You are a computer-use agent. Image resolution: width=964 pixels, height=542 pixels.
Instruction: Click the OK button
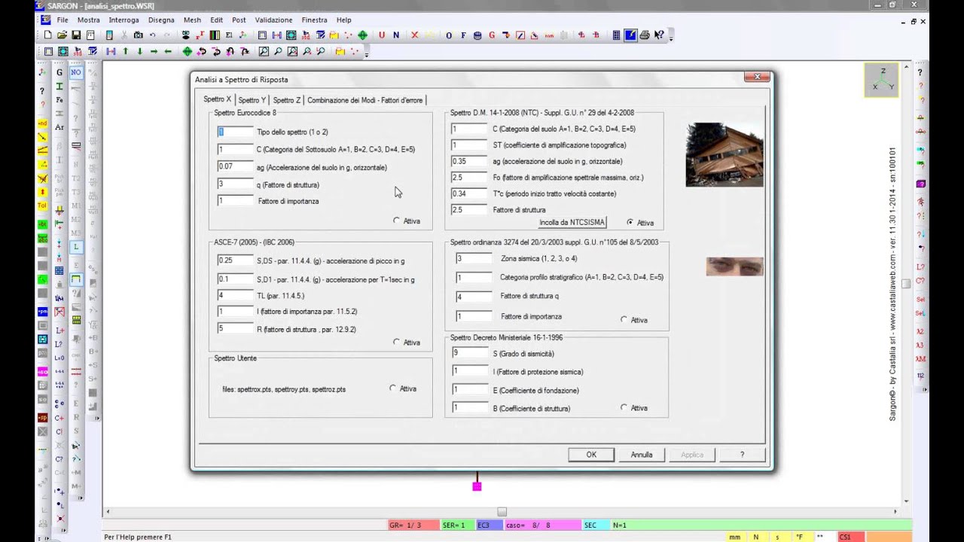coord(591,455)
